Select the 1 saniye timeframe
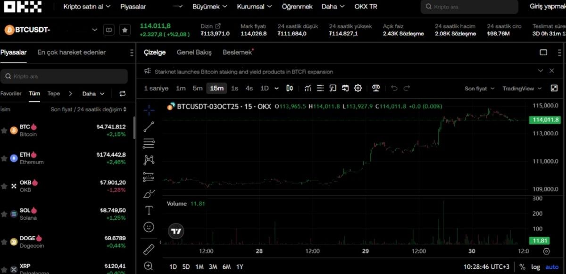This screenshot has height=274, width=566. tap(156, 88)
